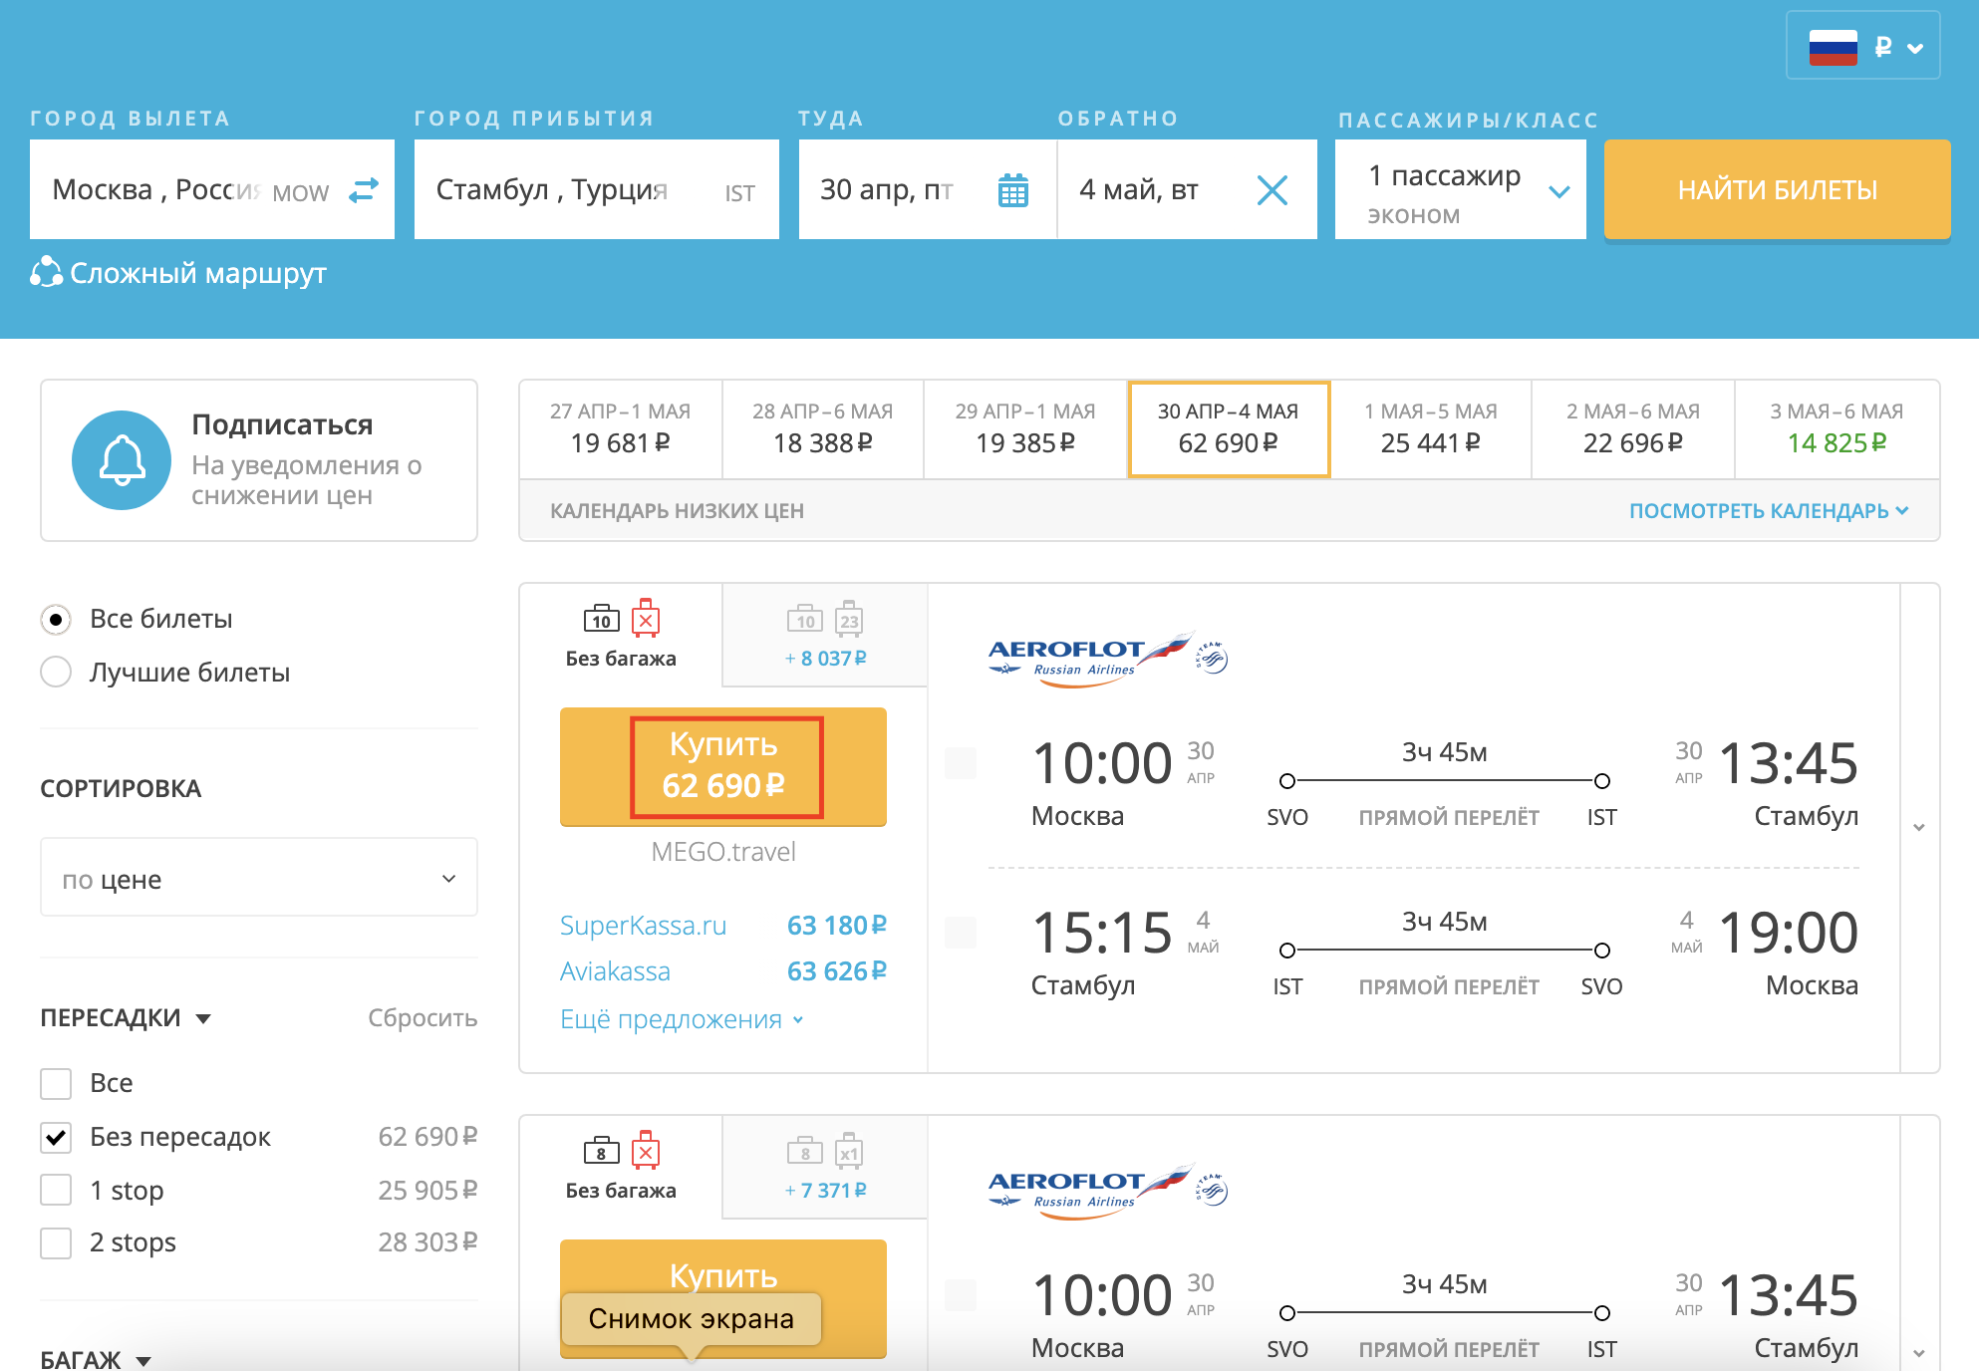The image size is (1979, 1371).
Task: Expand 'ПОСМОТРЕТЬ КАЛЕНДАРЬ' low price calendar
Action: pos(1769,510)
